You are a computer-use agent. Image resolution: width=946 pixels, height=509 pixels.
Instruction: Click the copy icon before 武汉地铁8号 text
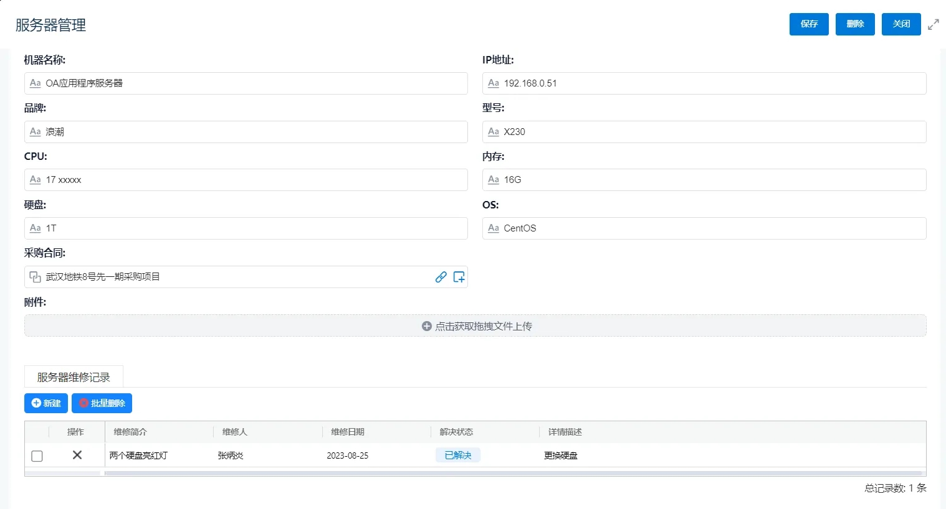point(36,277)
